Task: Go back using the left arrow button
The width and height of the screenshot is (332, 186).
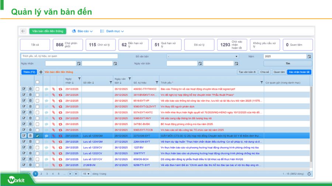Action: coord(23,31)
